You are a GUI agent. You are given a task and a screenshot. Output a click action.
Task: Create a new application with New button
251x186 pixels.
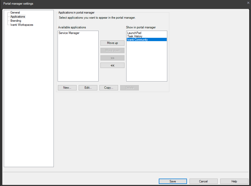click(67, 88)
